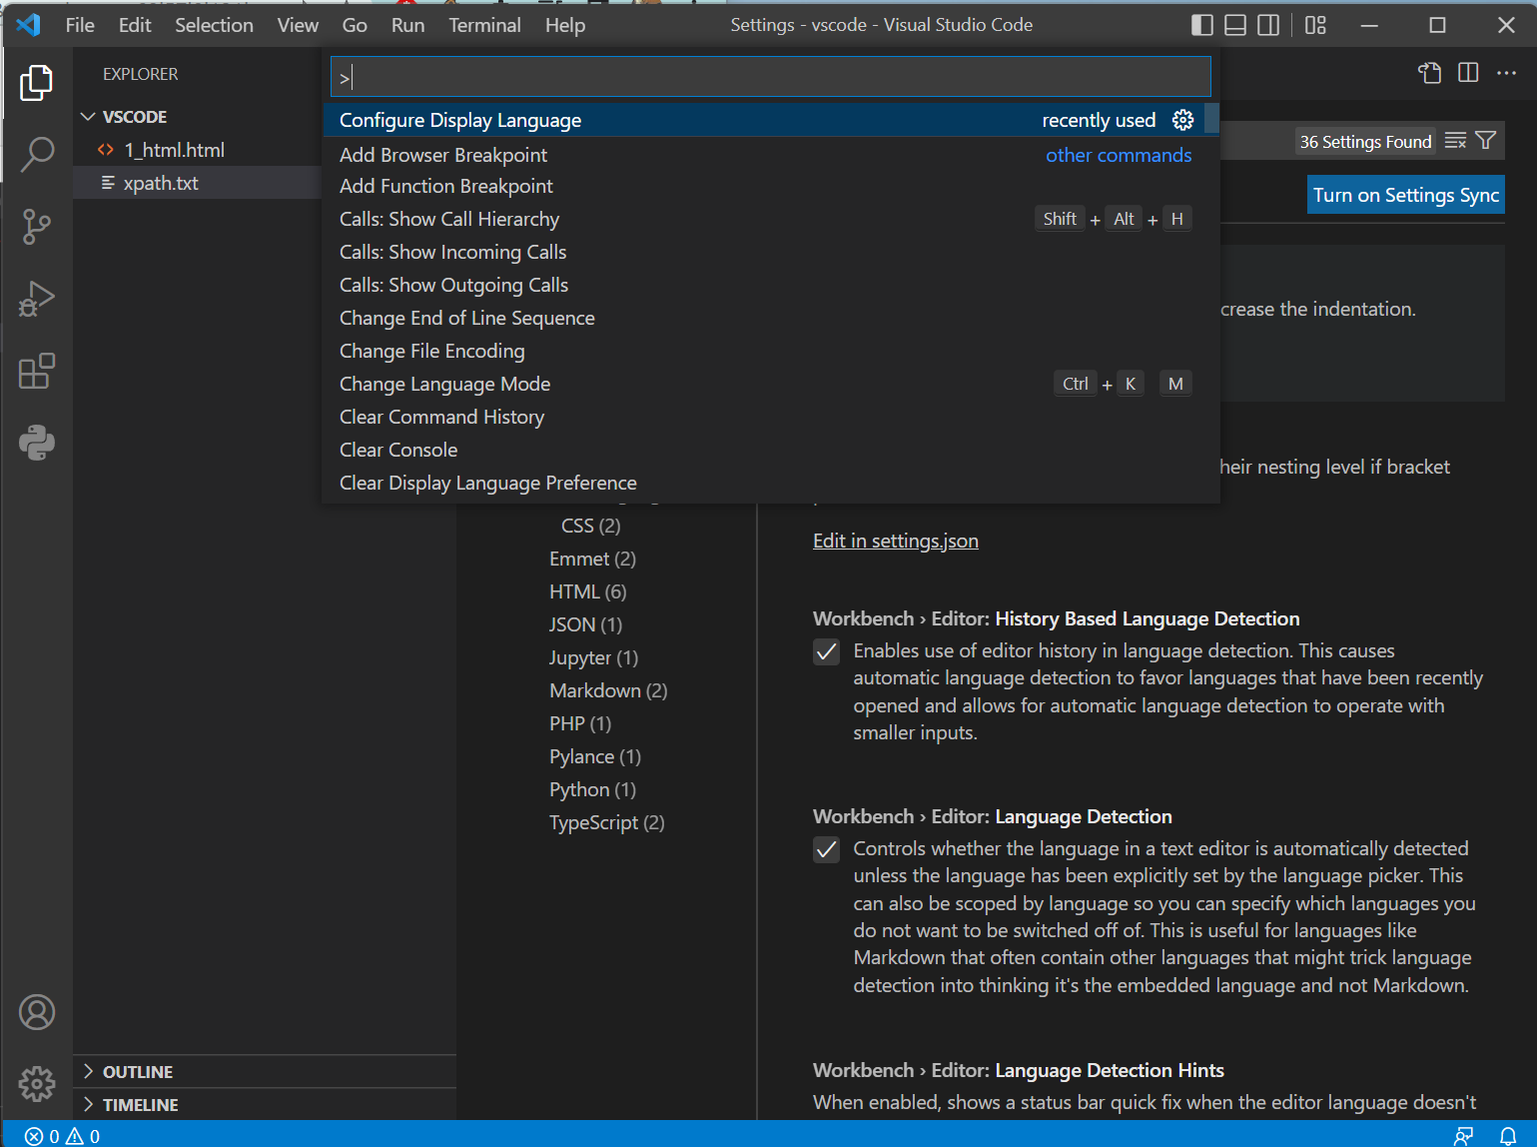The image size is (1537, 1147).
Task: Select Markdown (2) settings category
Action: coord(608,690)
